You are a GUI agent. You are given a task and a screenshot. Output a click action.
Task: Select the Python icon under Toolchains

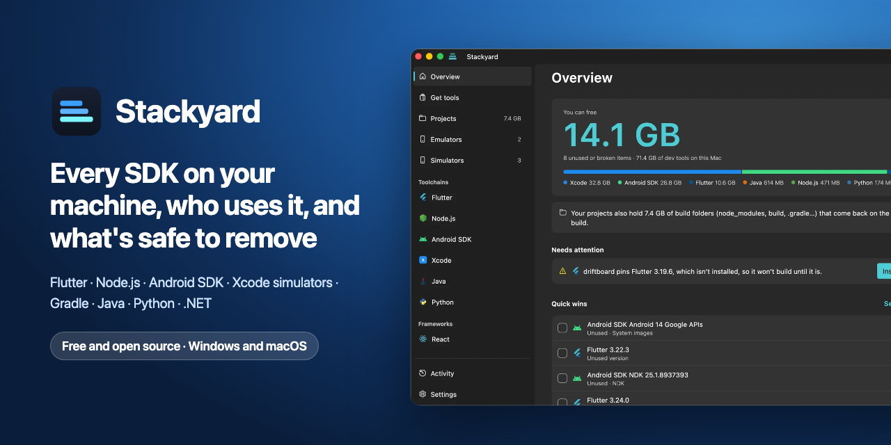(x=423, y=302)
